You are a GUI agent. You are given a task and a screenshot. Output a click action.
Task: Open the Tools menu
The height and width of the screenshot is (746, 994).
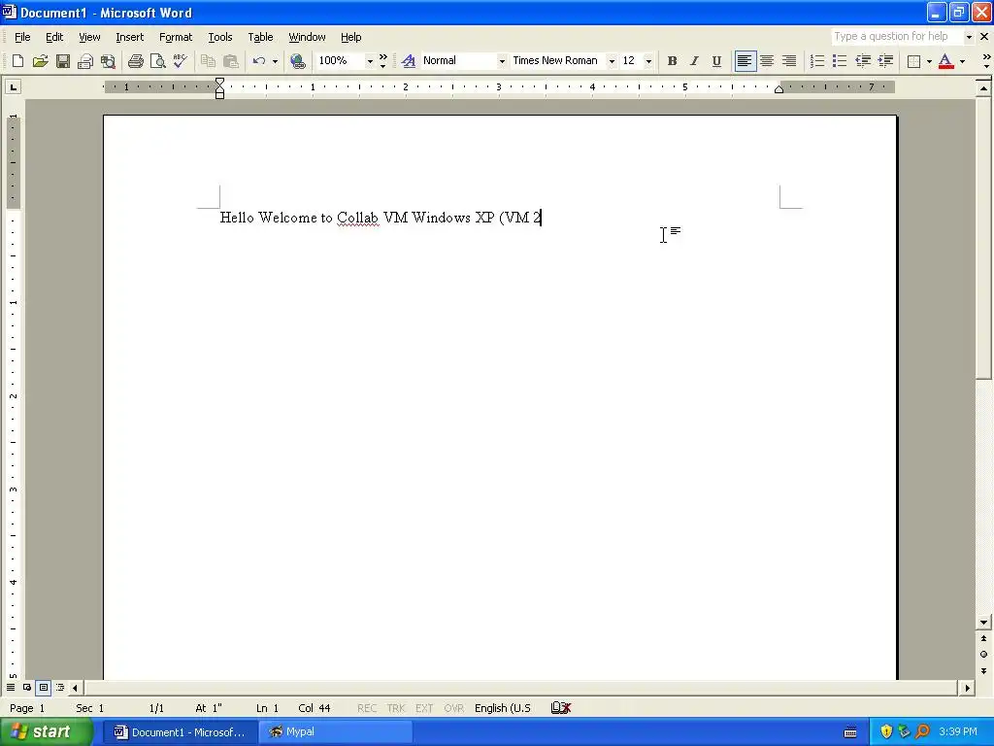click(x=220, y=37)
